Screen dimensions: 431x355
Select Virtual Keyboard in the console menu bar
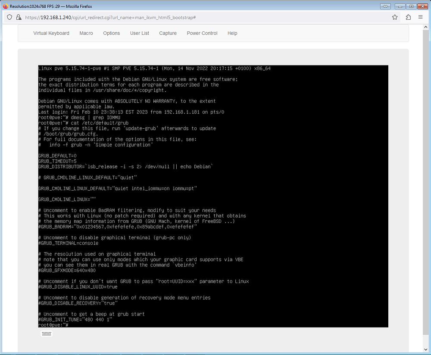(x=51, y=33)
